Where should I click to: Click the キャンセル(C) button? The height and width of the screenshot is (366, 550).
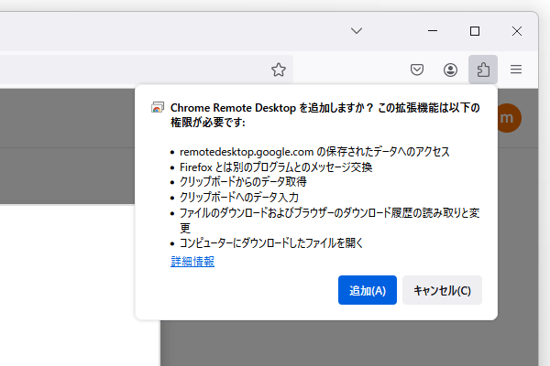(x=442, y=290)
